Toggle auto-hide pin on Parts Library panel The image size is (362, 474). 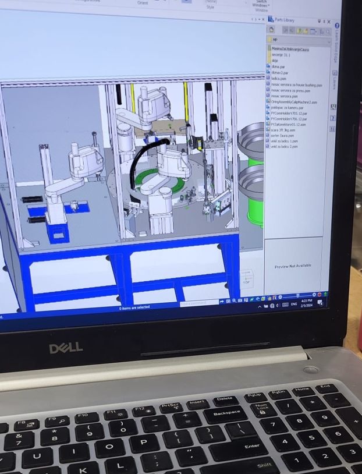(324, 22)
